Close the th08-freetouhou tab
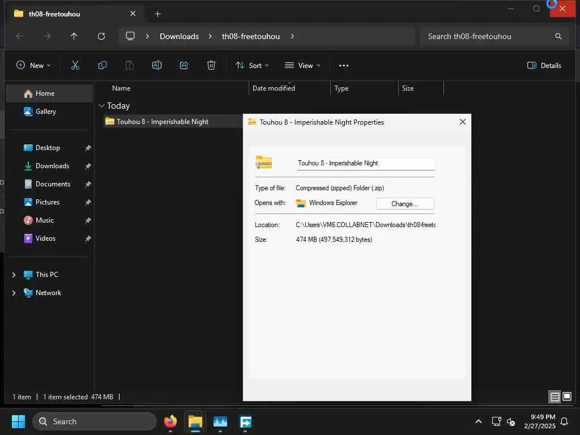Image resolution: width=580 pixels, height=435 pixels. tap(133, 14)
